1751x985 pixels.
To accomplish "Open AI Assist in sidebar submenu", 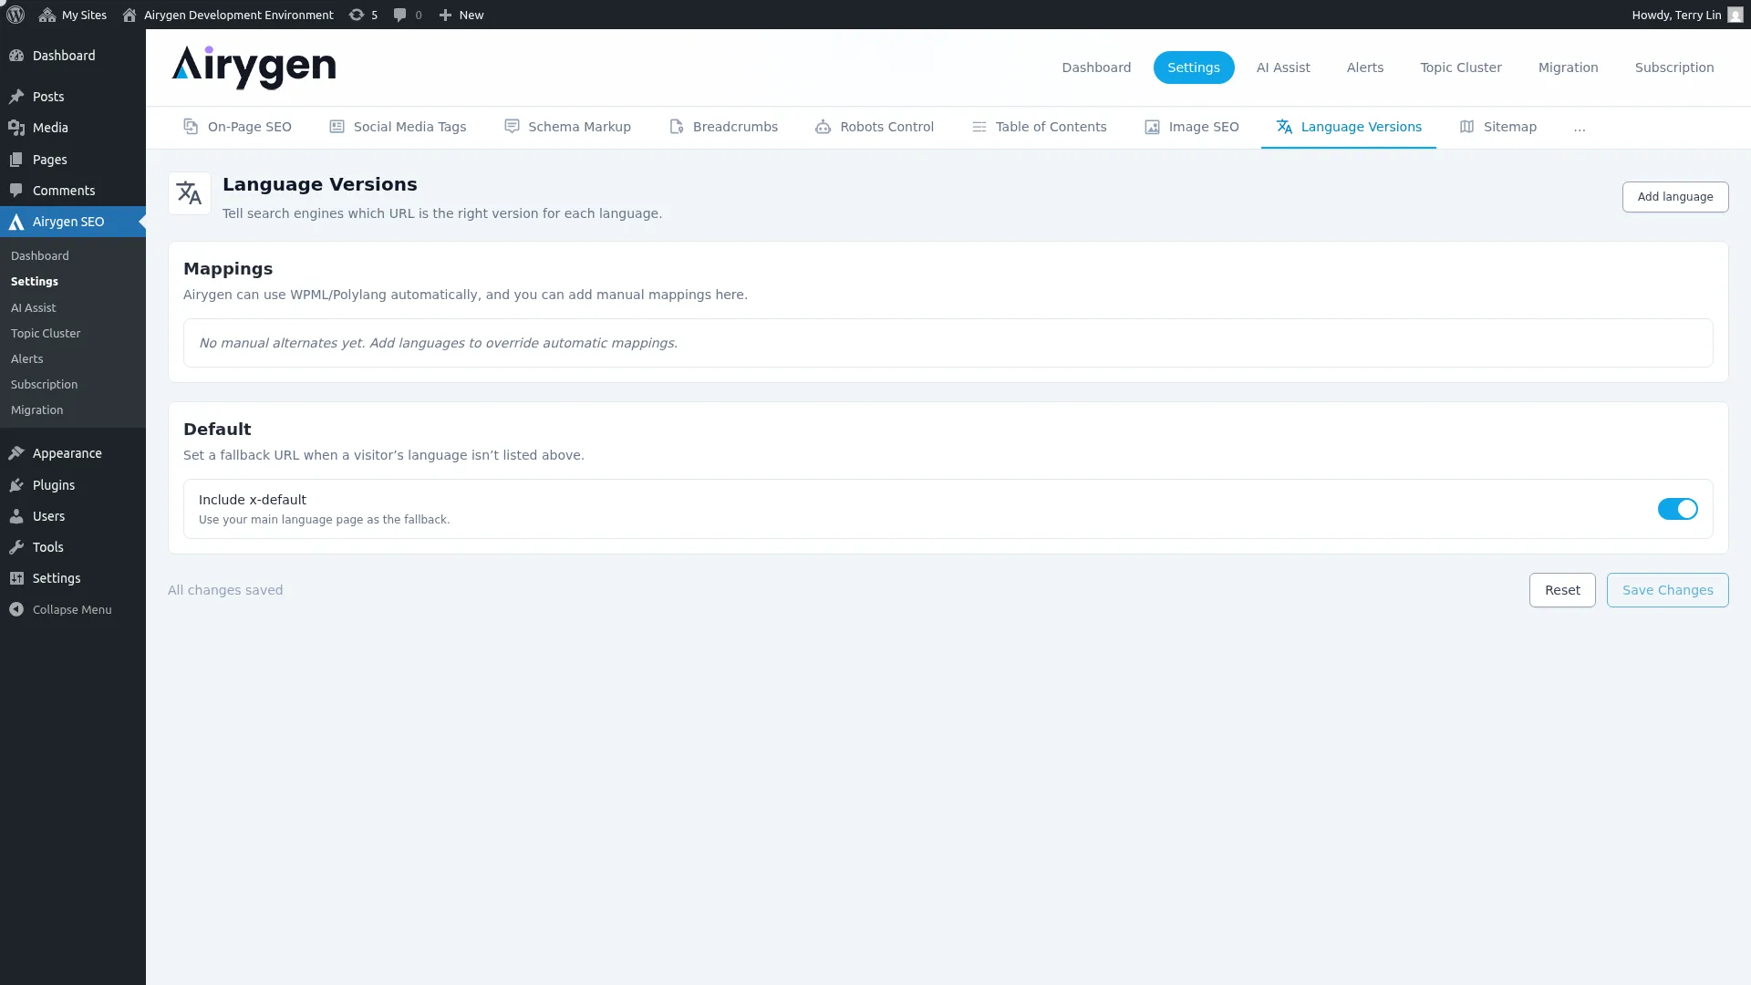I will coord(34,308).
